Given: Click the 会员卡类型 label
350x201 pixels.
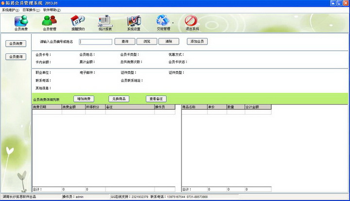Looking at the screenshot, I should pyautogui.click(x=130, y=54).
